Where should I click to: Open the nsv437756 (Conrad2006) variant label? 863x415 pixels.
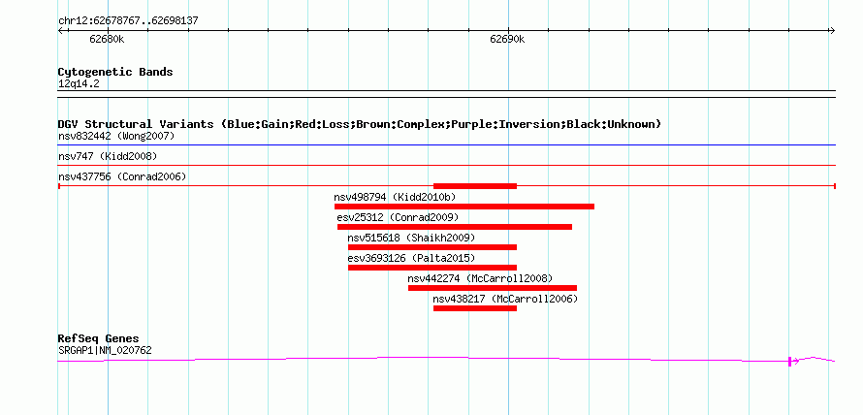pyautogui.click(x=122, y=176)
